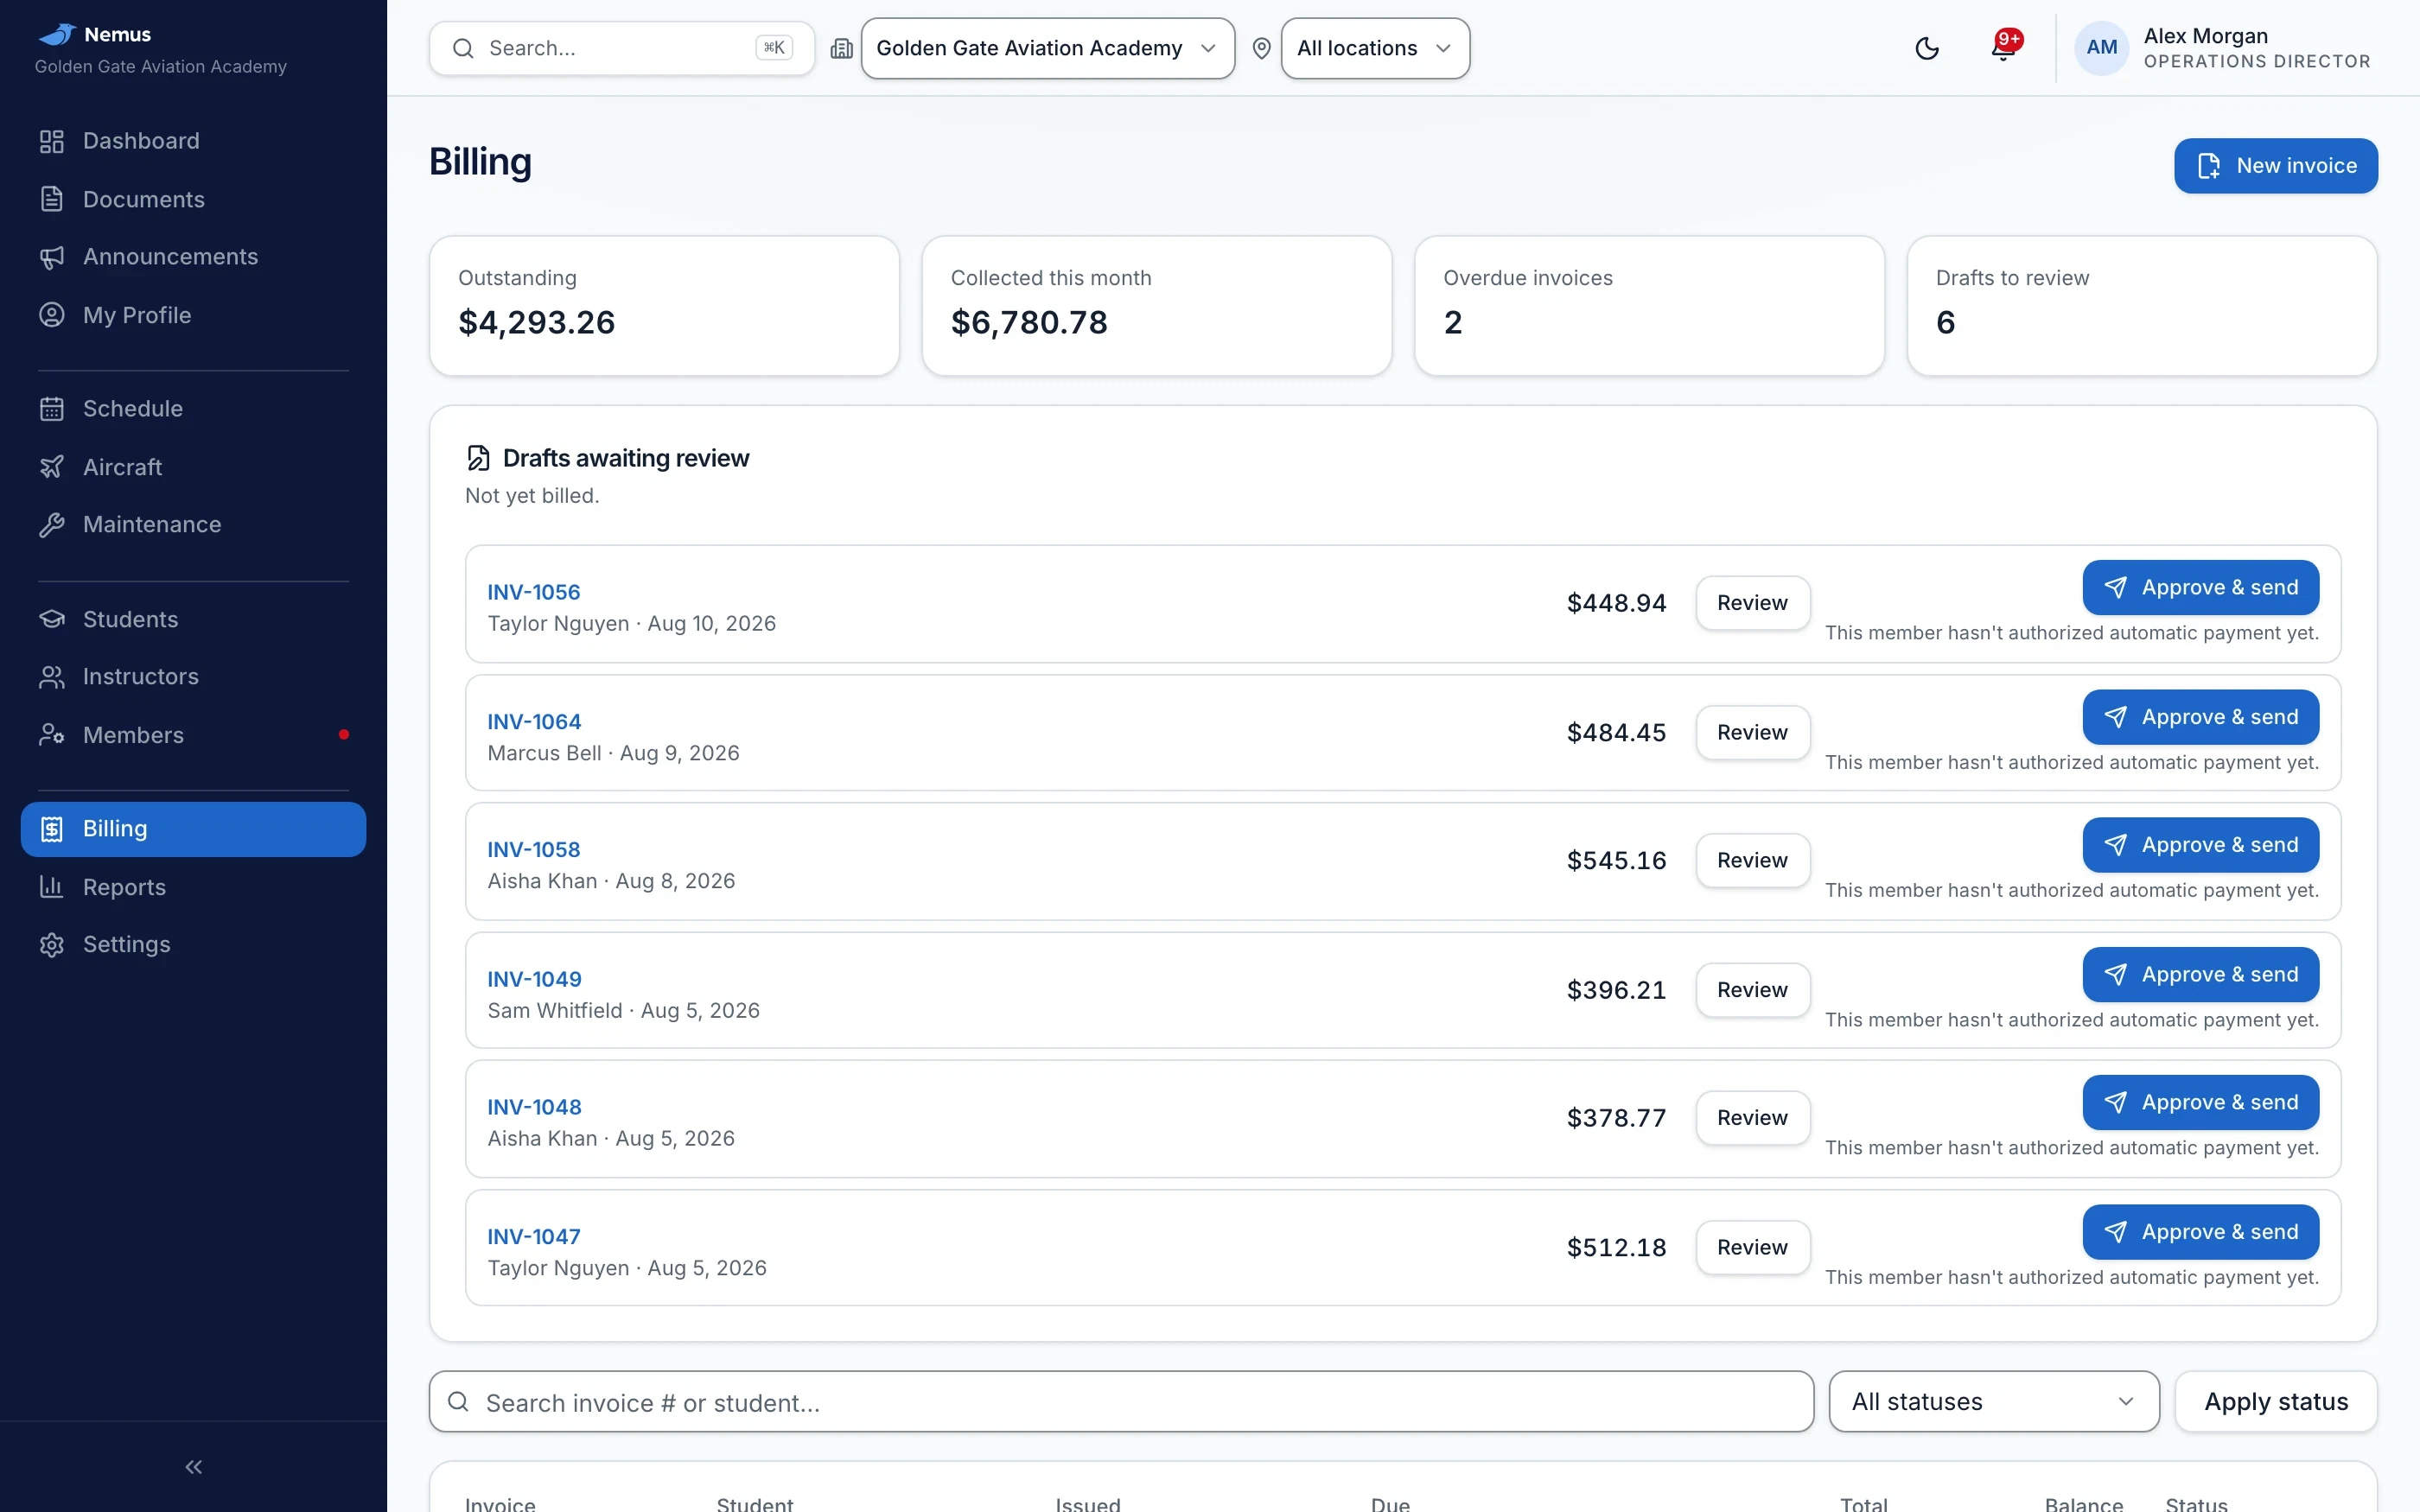Open Settings menu item
Screen dimensions: 2420x1512
(x=193, y=945)
